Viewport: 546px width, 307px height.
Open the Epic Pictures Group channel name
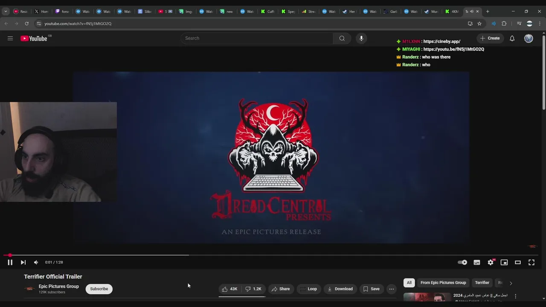pos(59,287)
